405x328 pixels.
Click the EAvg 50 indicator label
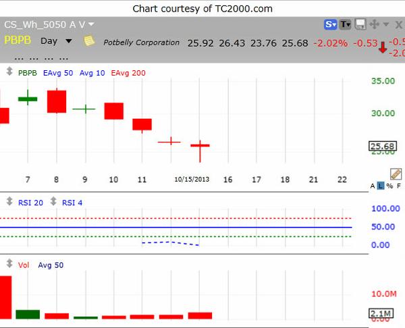(58, 73)
